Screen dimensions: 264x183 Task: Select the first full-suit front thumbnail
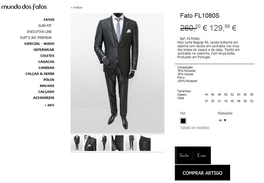(x=77, y=143)
